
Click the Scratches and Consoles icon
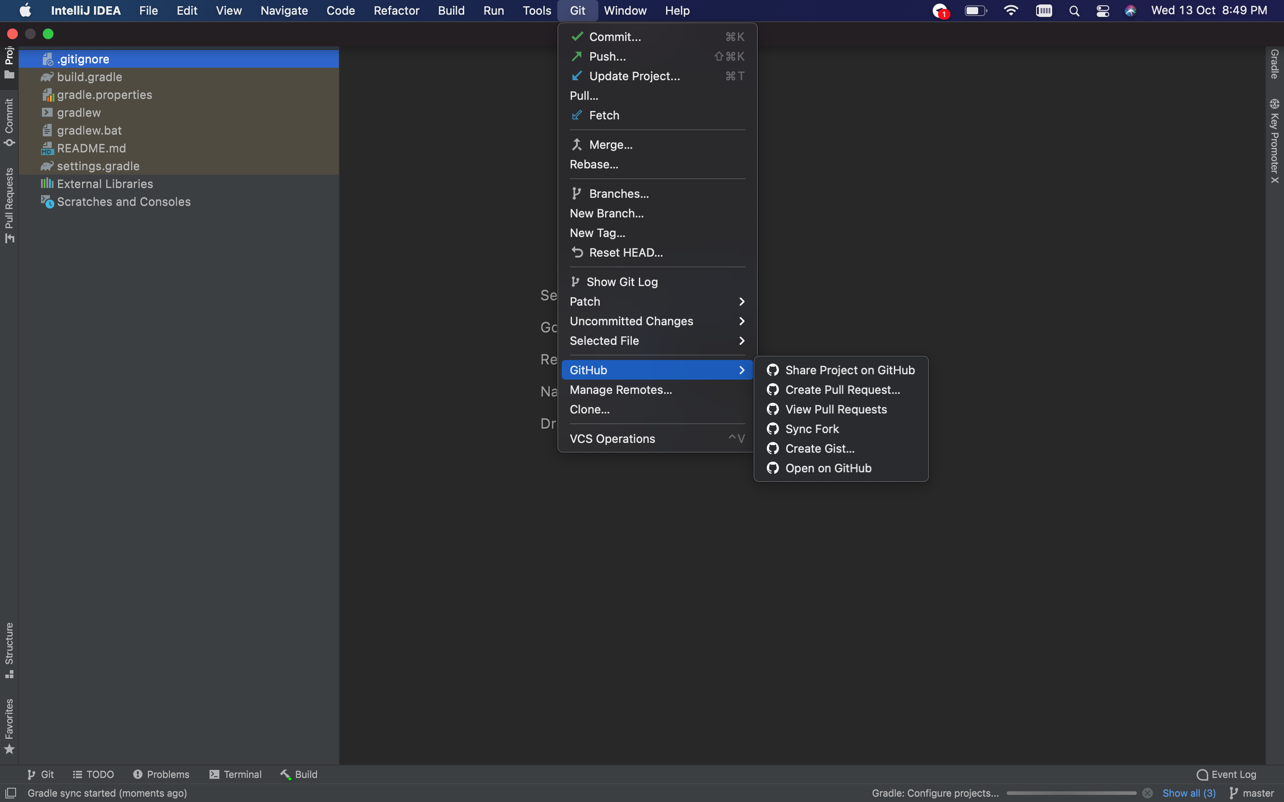click(48, 201)
